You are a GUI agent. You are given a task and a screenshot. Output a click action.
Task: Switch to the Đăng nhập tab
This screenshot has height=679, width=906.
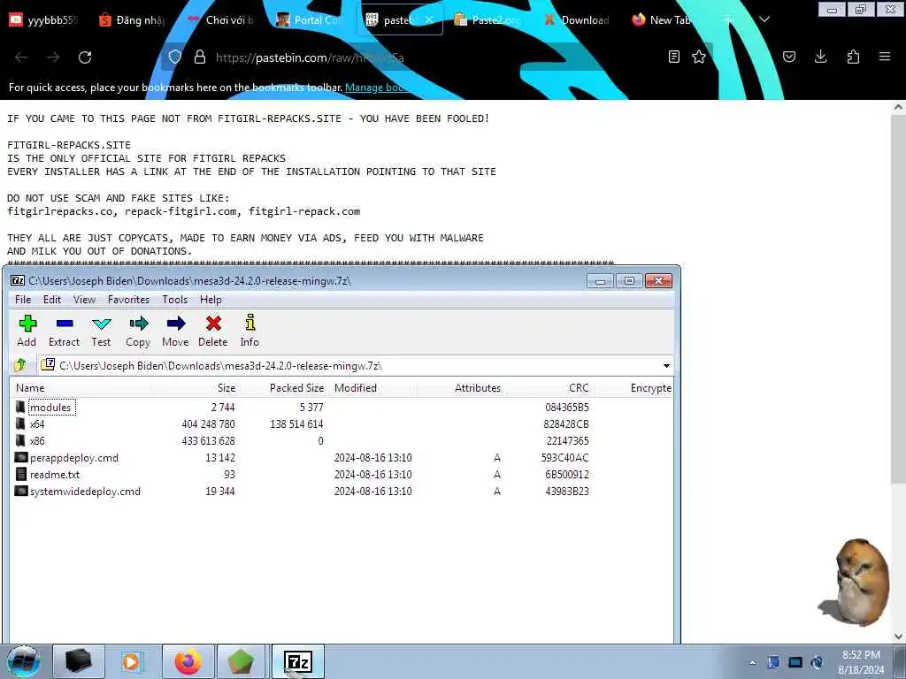tap(132, 20)
